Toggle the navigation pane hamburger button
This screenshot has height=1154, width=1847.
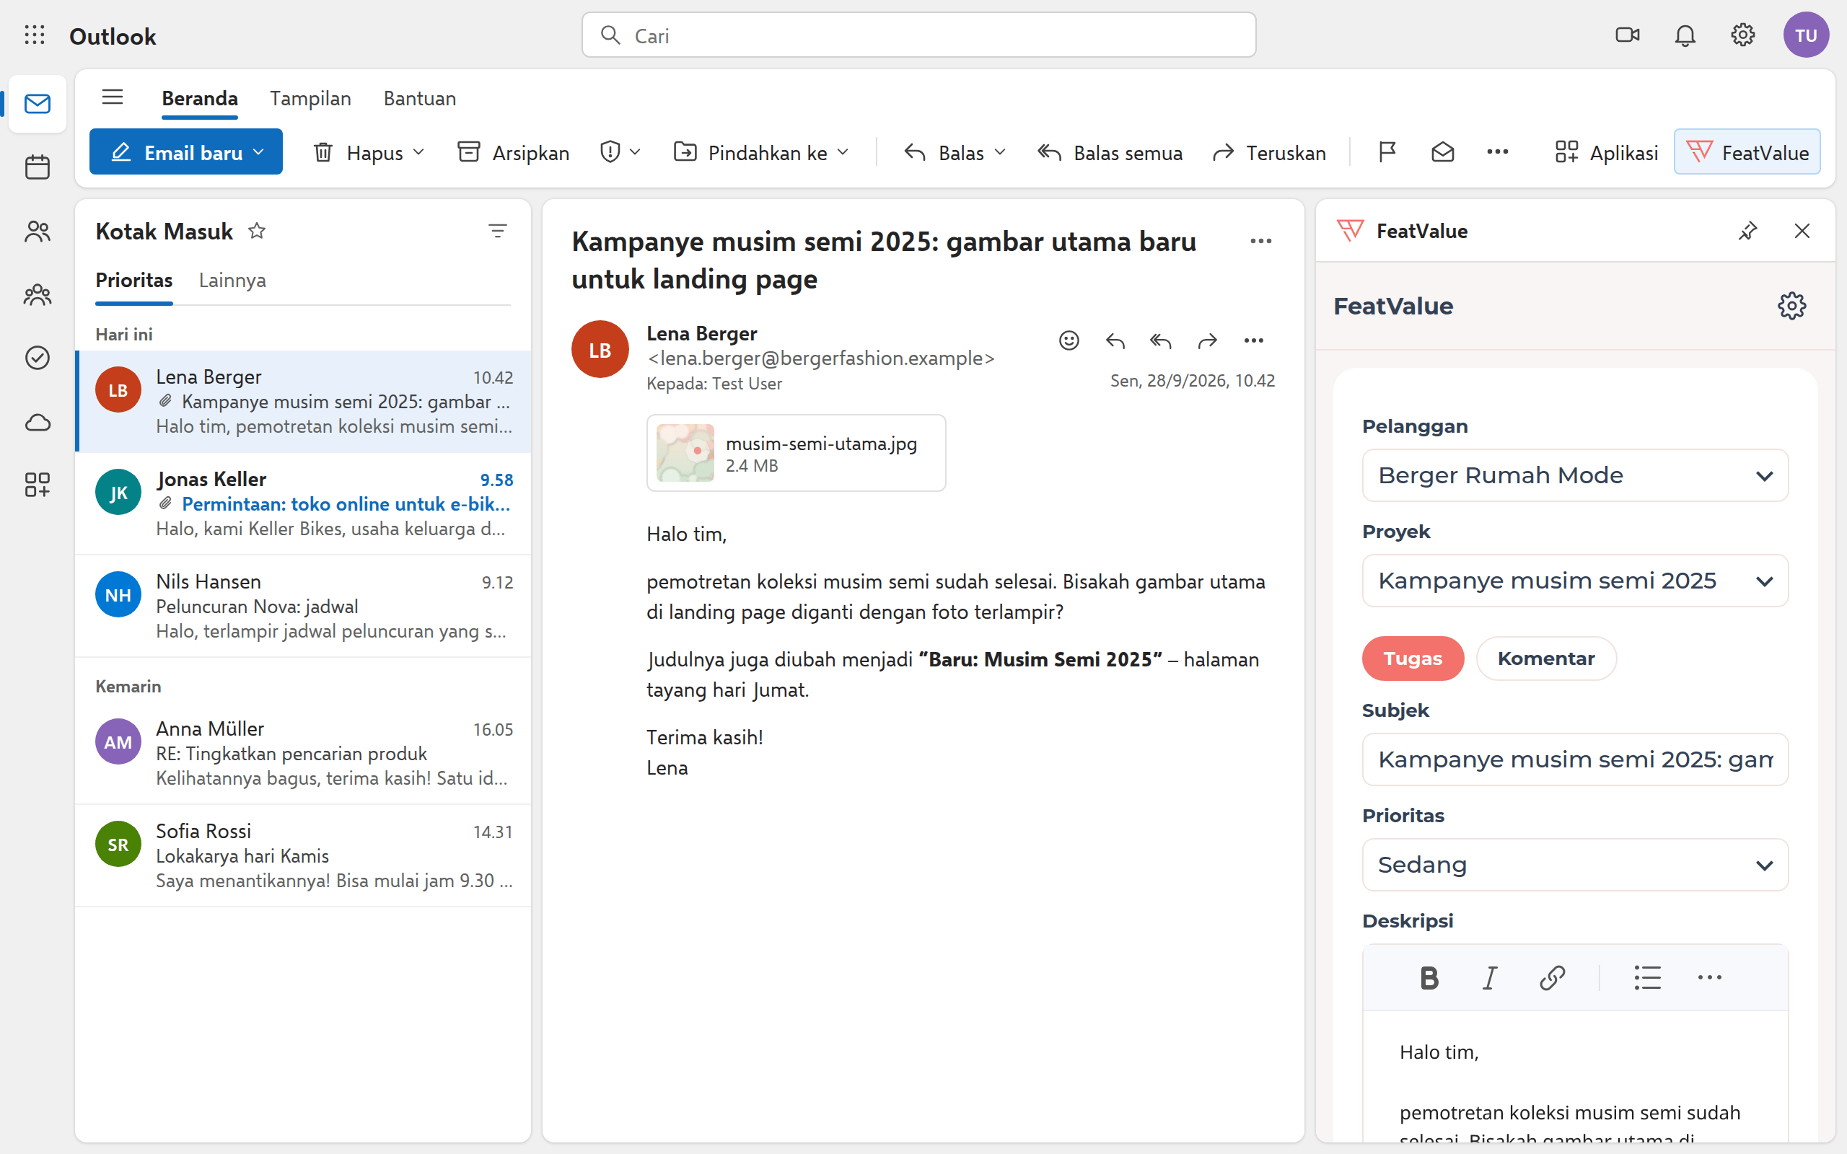[113, 97]
